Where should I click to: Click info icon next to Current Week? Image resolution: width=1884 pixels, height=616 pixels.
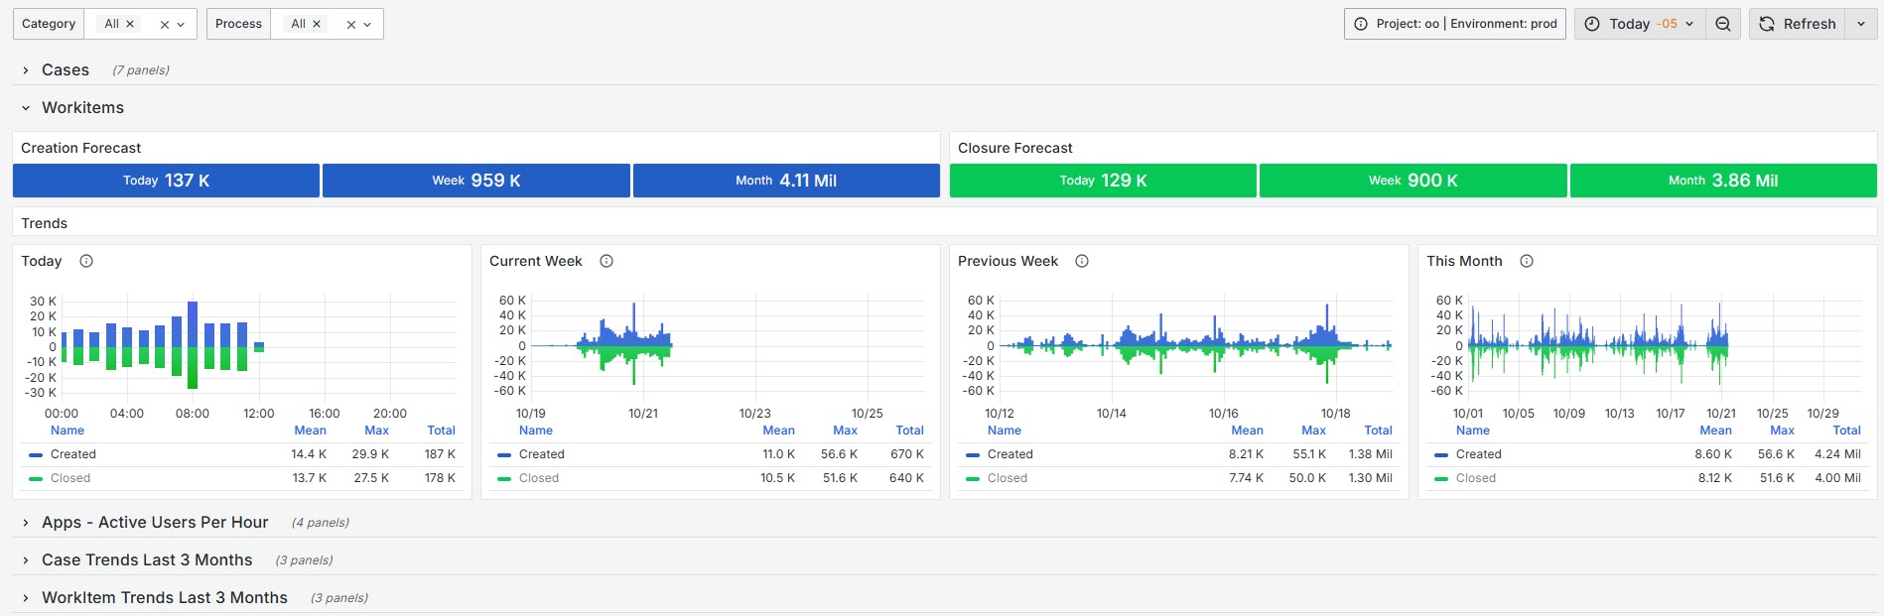tap(606, 261)
